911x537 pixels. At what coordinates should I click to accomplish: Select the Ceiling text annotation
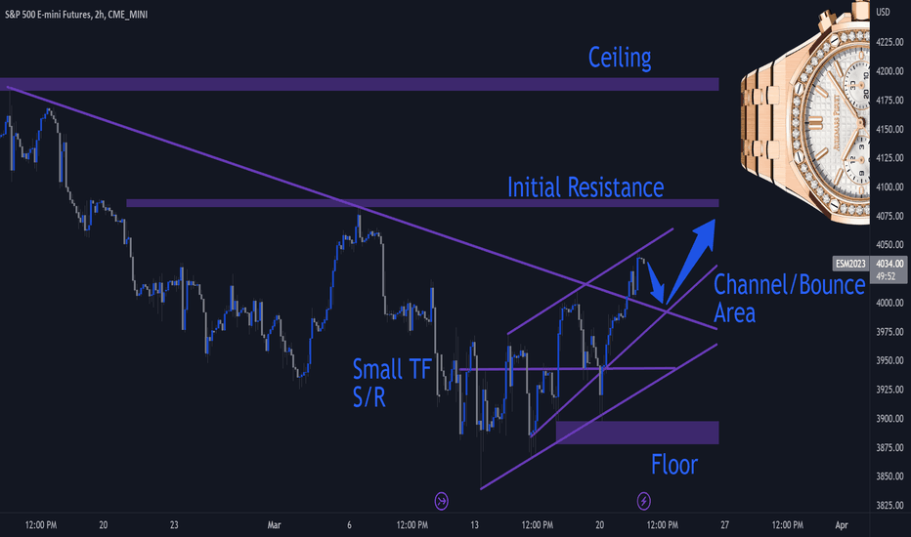tap(620, 58)
